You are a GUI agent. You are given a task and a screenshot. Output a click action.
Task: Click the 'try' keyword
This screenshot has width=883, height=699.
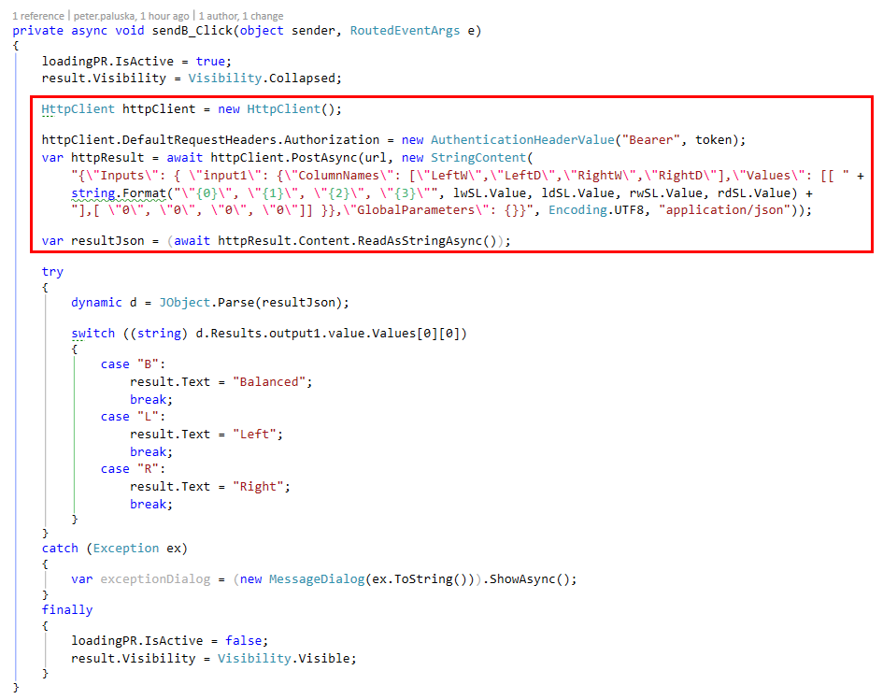point(52,272)
